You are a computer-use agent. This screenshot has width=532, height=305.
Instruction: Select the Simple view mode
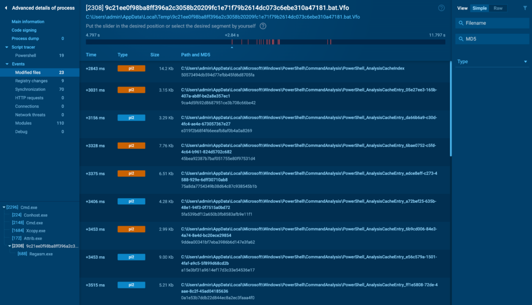pos(480,8)
